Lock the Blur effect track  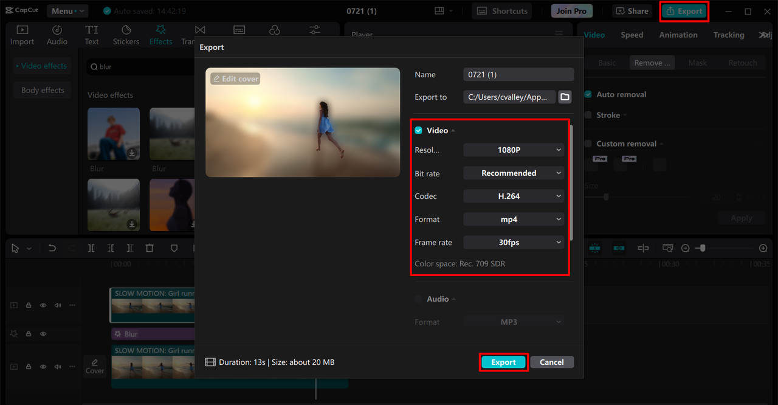click(x=29, y=334)
